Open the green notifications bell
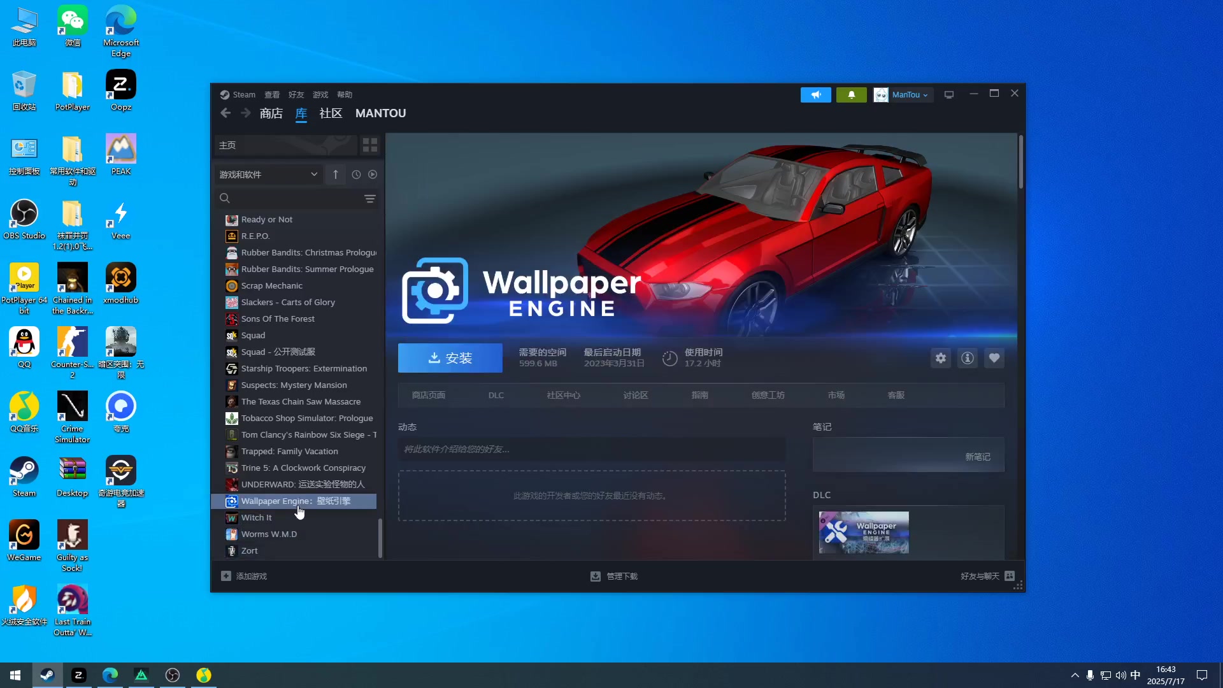Screen dimensions: 1223x688 (x=851, y=95)
